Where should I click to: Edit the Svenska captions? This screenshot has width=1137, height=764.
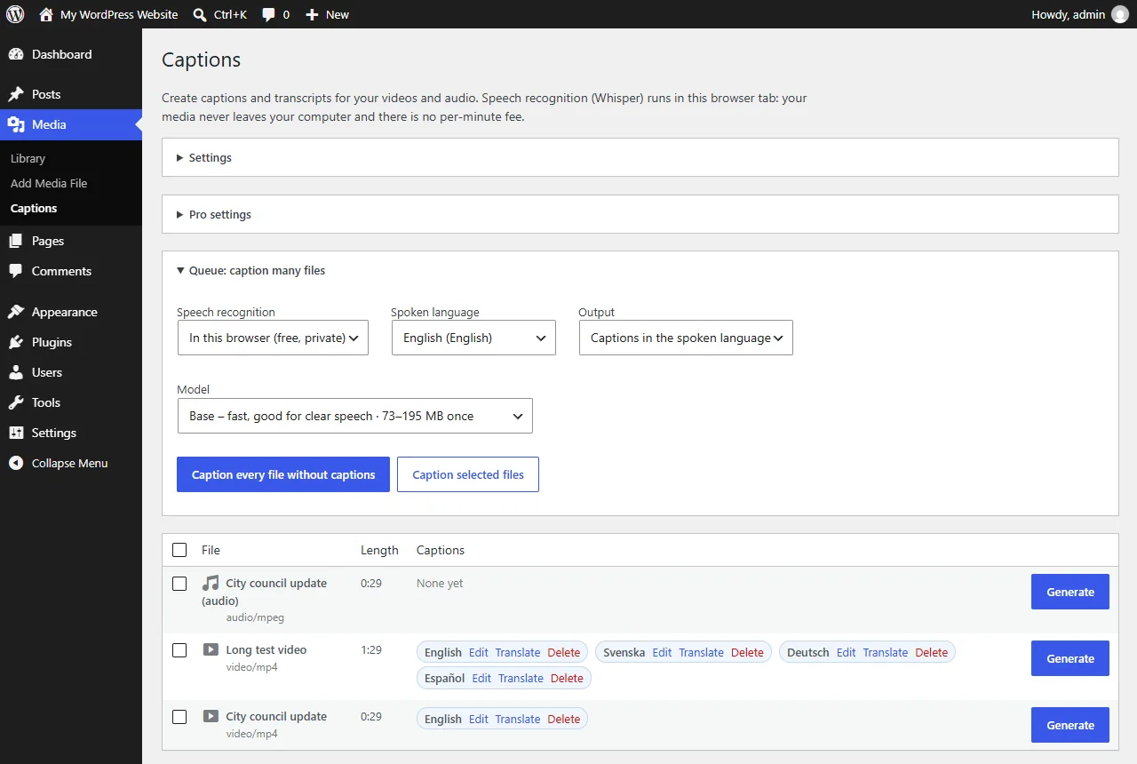coord(662,652)
